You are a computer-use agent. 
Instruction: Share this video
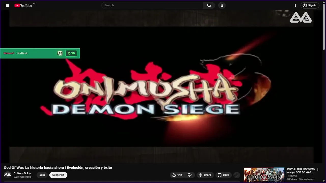click(205, 175)
